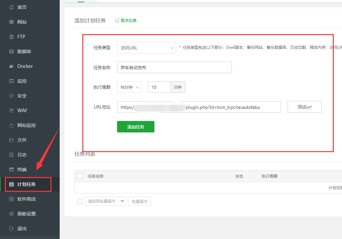This screenshot has width=342, height=239.
Task: Click the 任务列表 heading
Action: [x=85, y=154]
